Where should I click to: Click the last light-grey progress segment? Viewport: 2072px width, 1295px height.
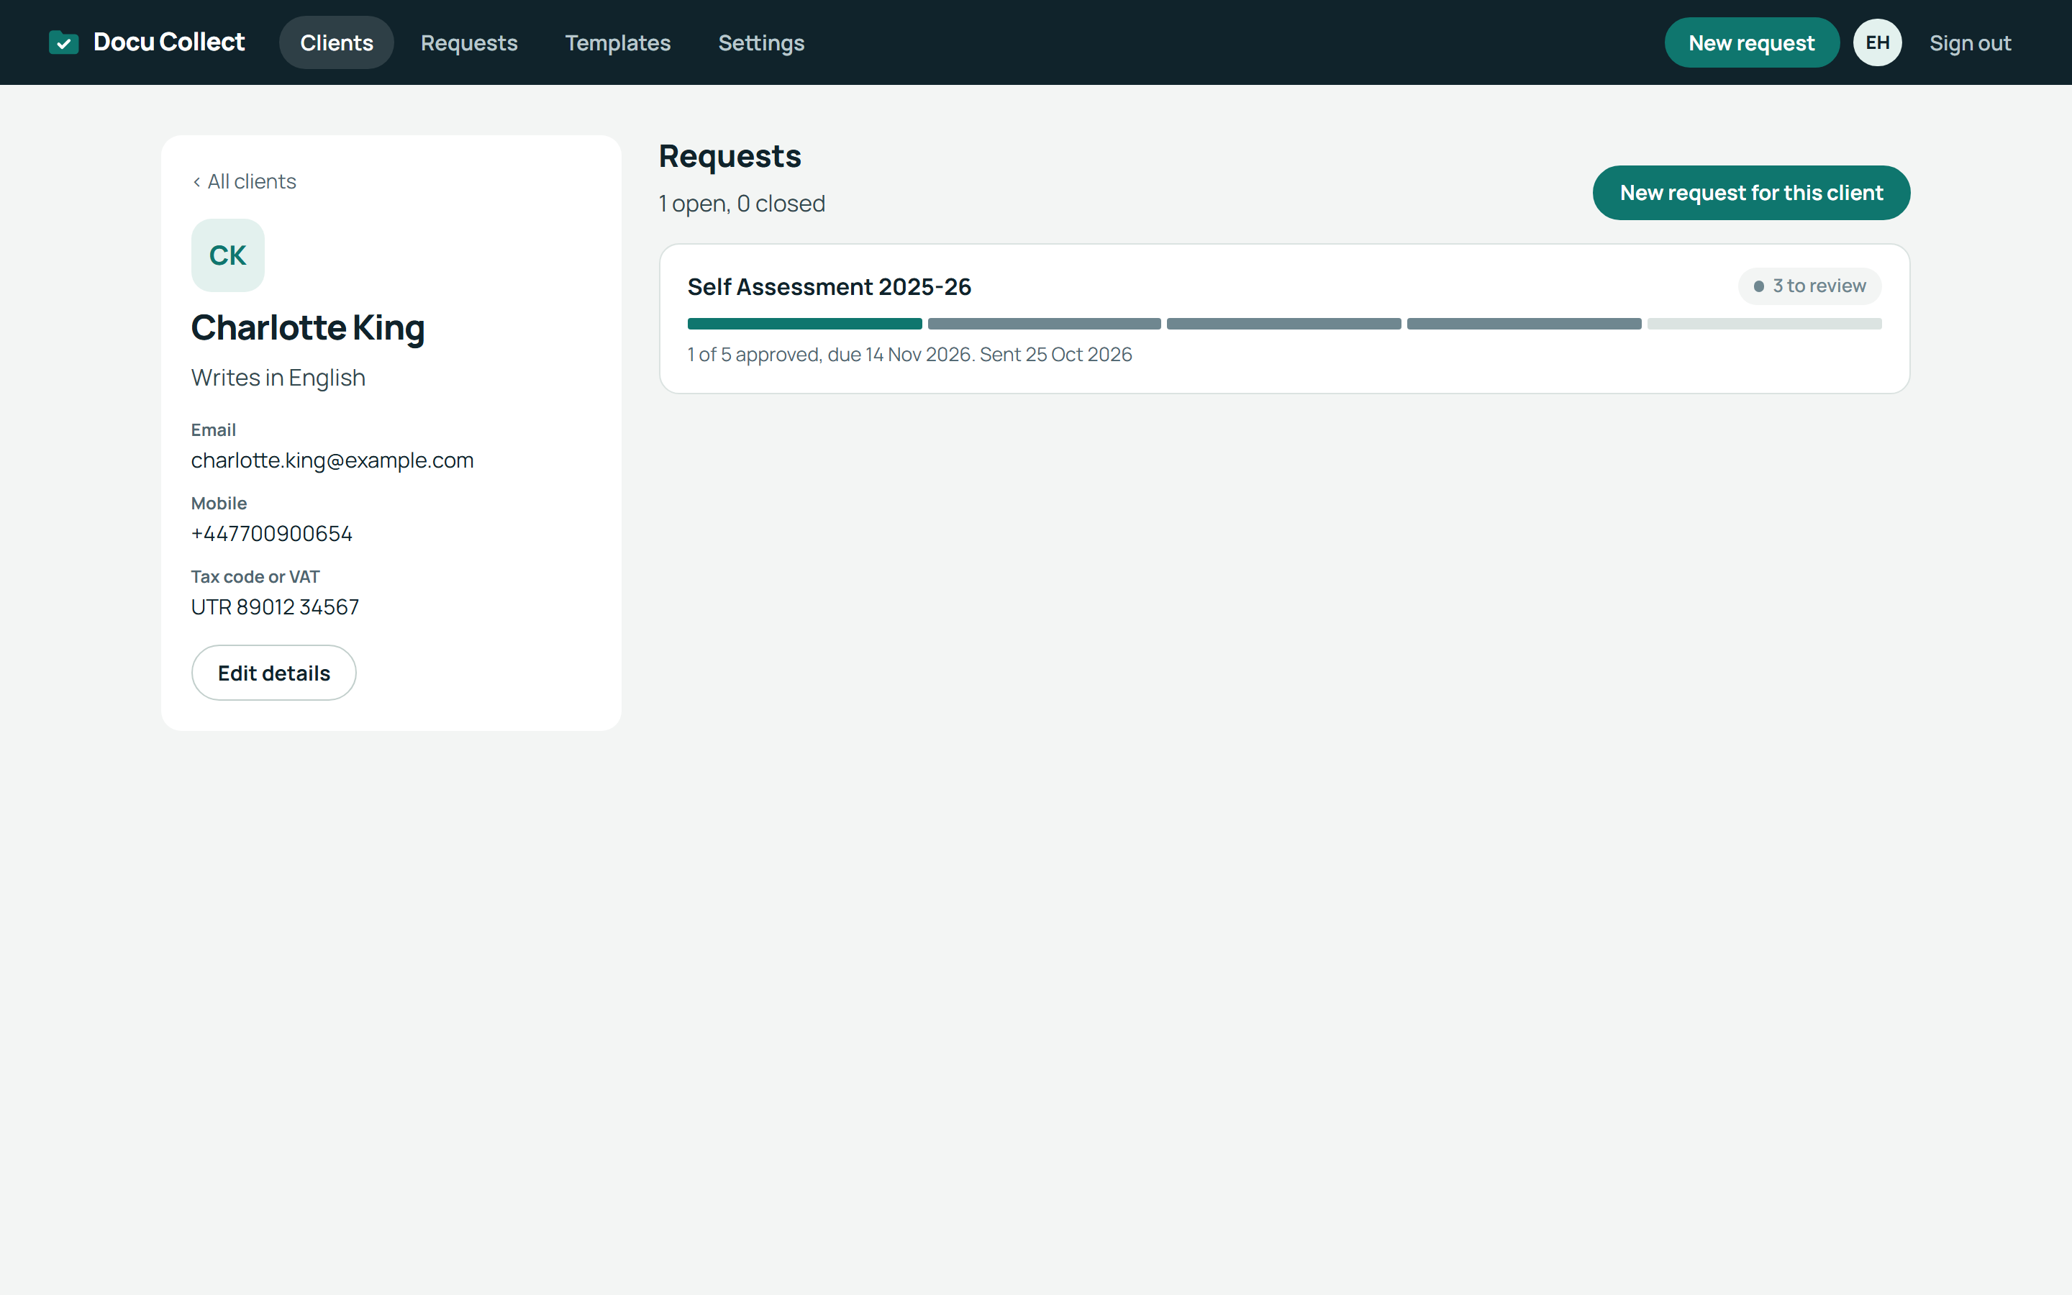1764,324
